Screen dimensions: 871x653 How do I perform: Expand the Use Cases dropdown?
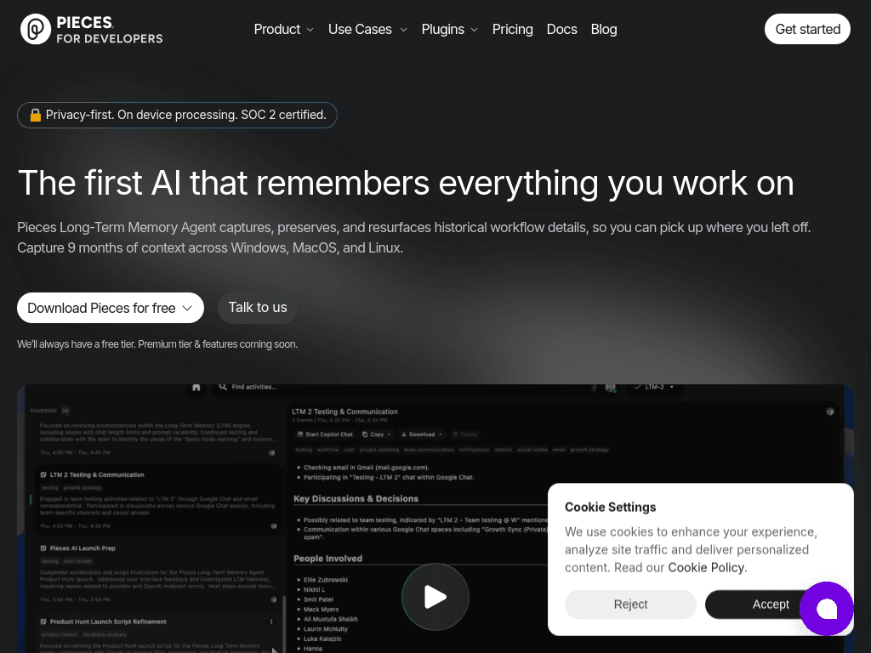[x=367, y=30]
